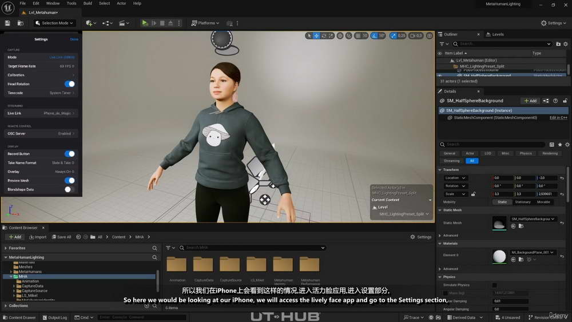Open the Actor menu

[x=121, y=3]
